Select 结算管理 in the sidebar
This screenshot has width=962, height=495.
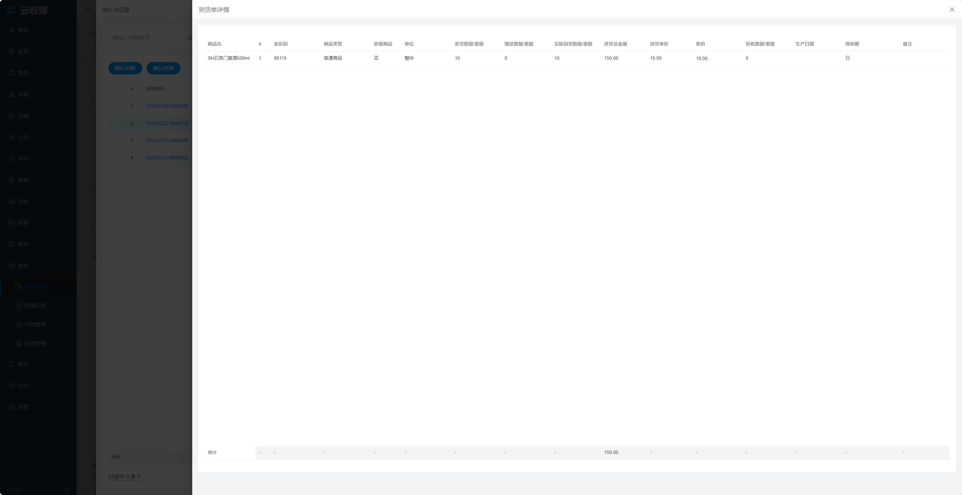click(35, 286)
